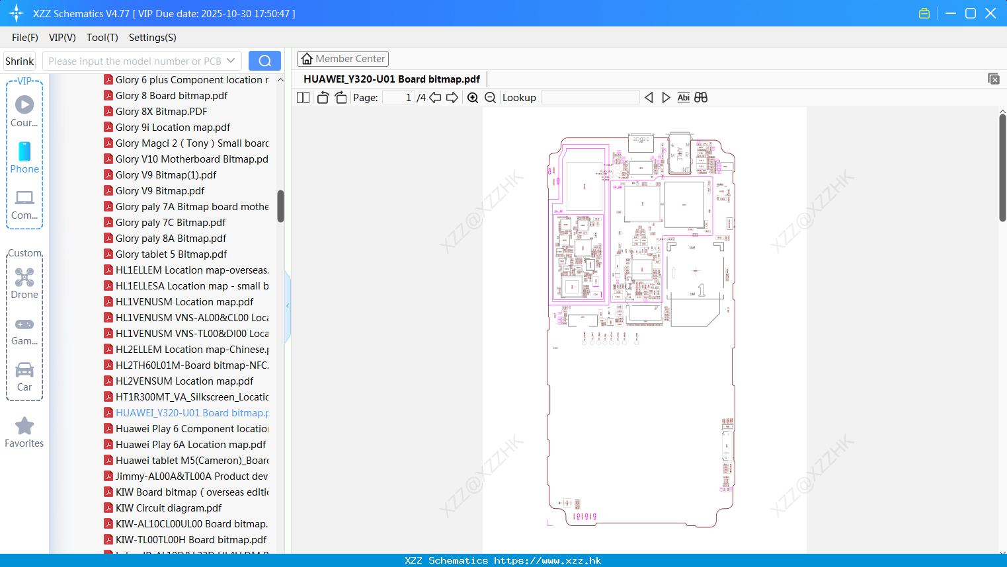Open Huawei Play 6A Location map.pdf

click(190, 445)
